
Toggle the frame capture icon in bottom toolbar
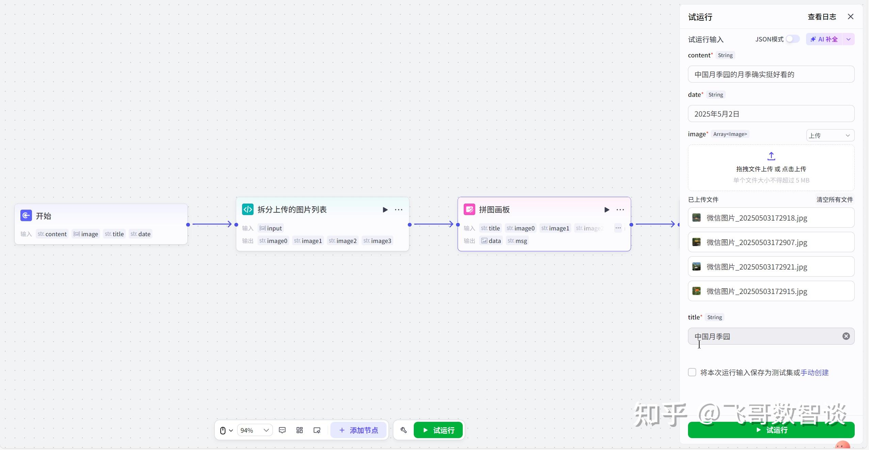click(x=316, y=430)
